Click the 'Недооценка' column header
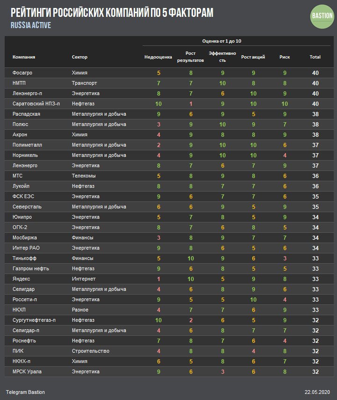This screenshot has width=337, height=400. click(158, 57)
